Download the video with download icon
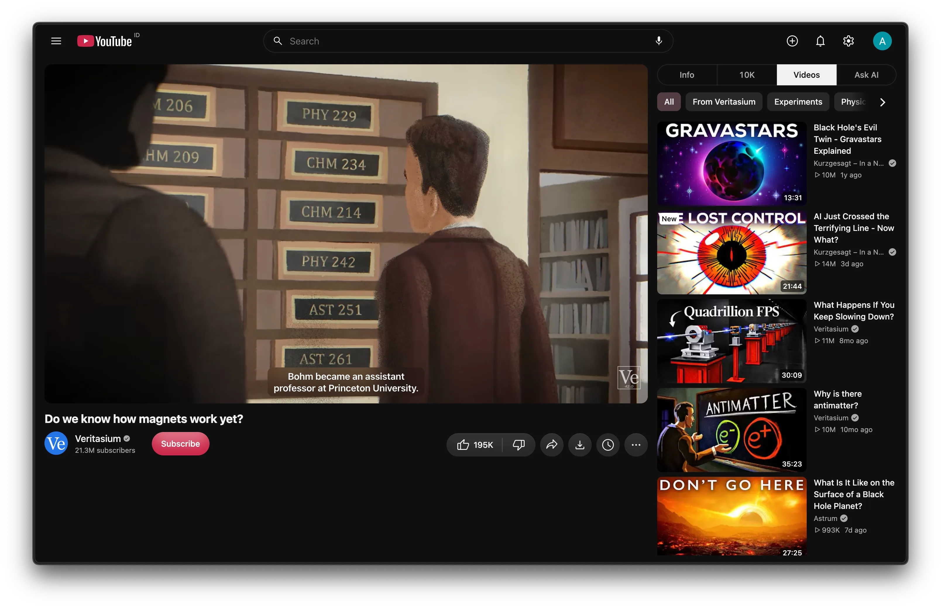This screenshot has width=941, height=608. click(x=579, y=445)
